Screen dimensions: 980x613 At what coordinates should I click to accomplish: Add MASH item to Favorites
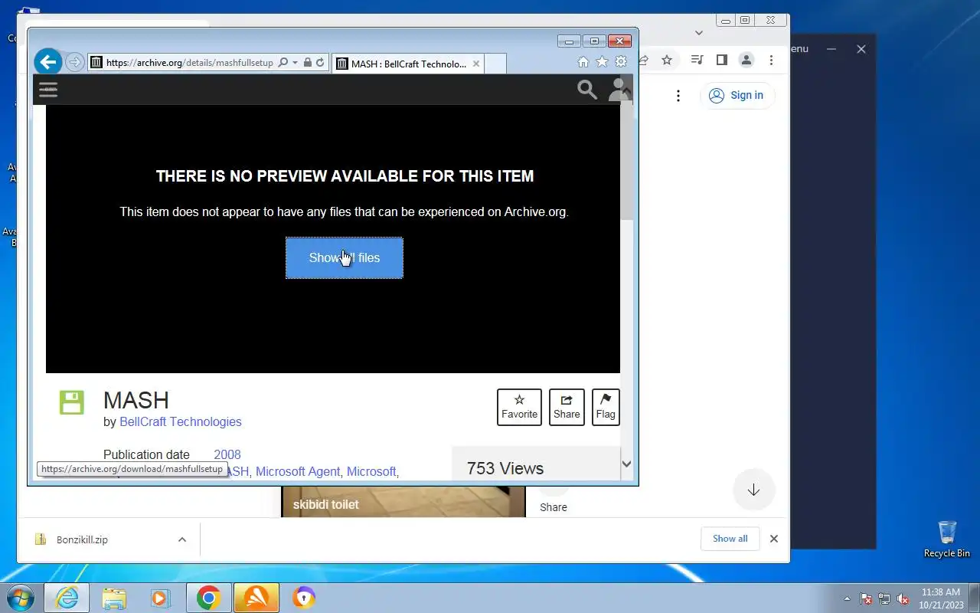pyautogui.click(x=519, y=407)
